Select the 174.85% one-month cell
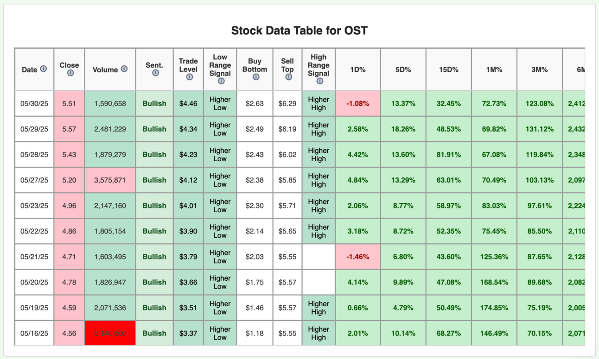The height and width of the screenshot is (359, 599). pyautogui.click(x=494, y=308)
